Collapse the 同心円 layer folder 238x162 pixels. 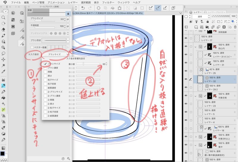[195, 47]
